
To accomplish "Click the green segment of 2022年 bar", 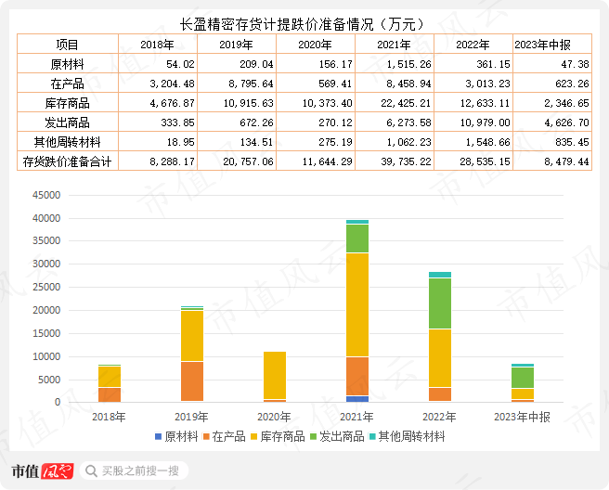I will 440,303.
